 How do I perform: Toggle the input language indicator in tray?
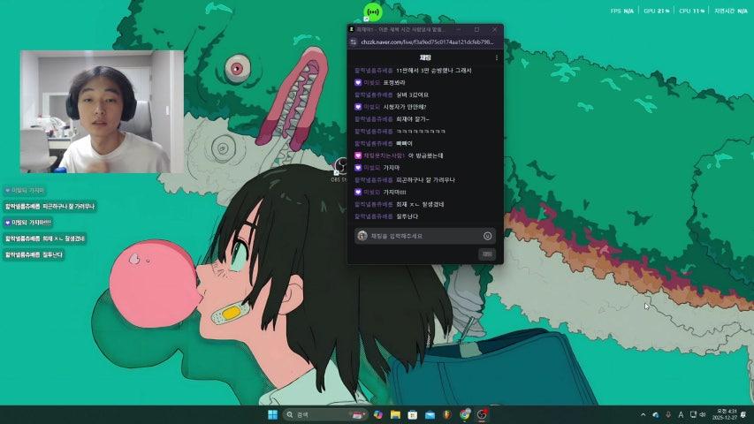point(680,414)
